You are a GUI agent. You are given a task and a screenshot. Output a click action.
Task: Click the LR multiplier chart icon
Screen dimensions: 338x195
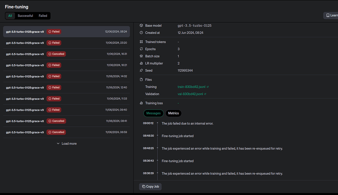142,63
